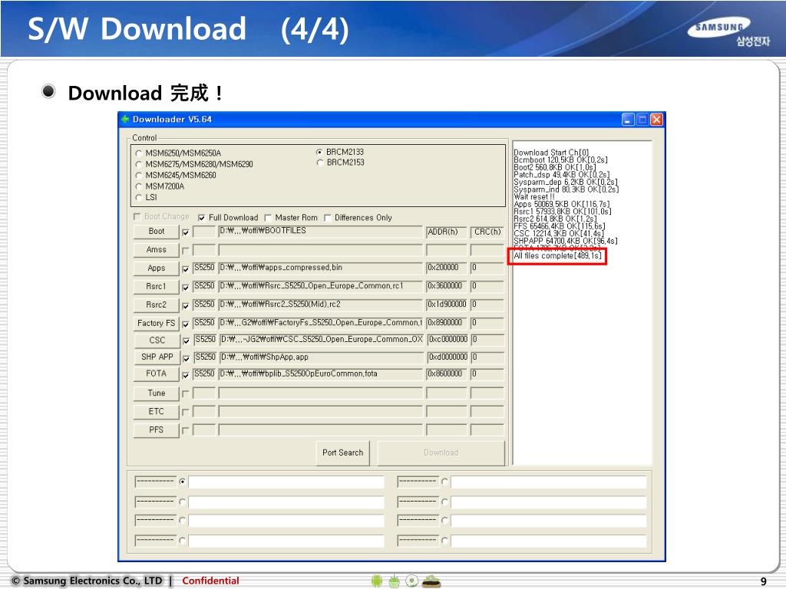Image resolution: width=786 pixels, height=589 pixels.
Task: Uncheck the FOTA row checkbox
Action: coord(186,374)
